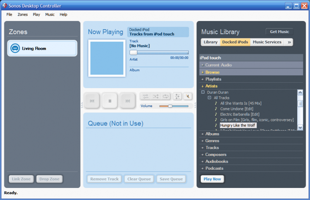The width and height of the screenshot is (310, 200).
Task: Pause playback with the pause button
Action: (x=110, y=101)
